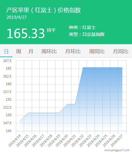
Task: Click the x-axis label 2019/4/27 under the chart
Action: click(117, 141)
